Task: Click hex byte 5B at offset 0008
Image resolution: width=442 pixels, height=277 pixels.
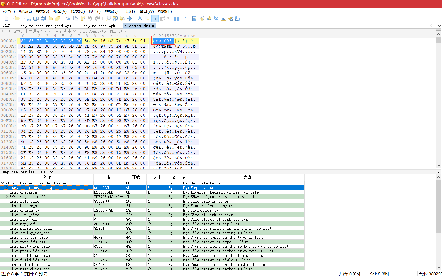Action: coord(87,41)
